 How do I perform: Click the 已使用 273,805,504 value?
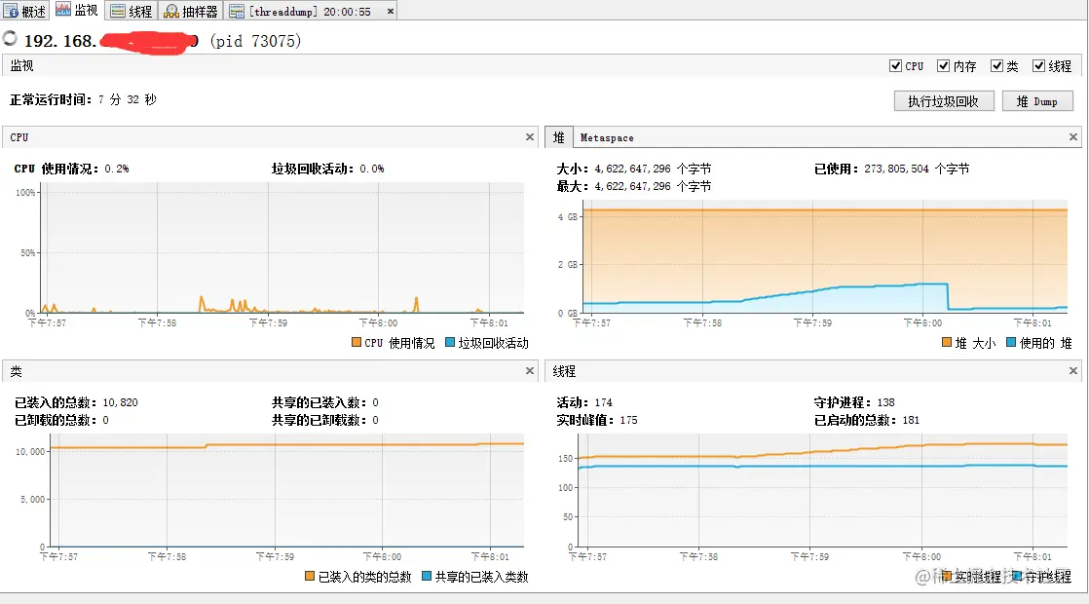896,169
